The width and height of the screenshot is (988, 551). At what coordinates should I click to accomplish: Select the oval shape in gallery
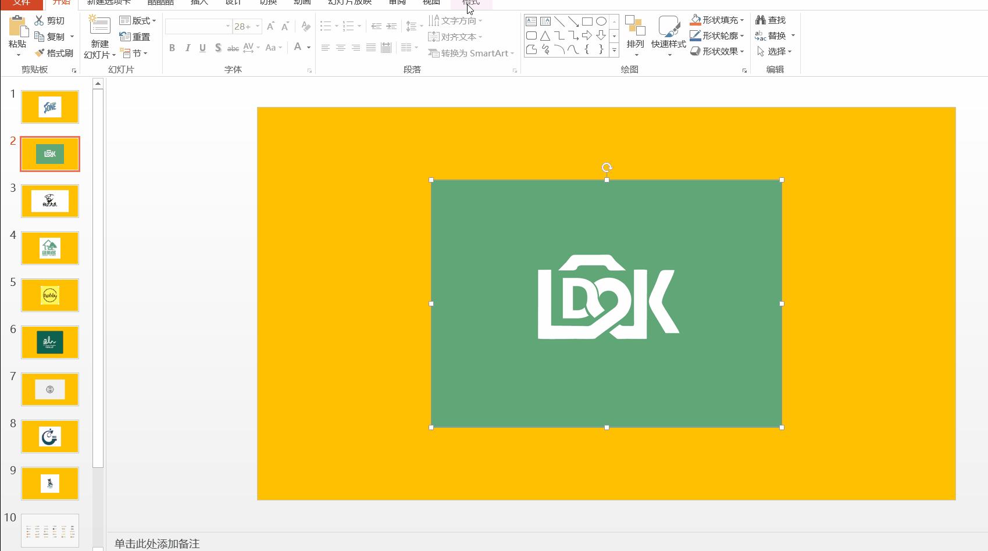pyautogui.click(x=601, y=22)
